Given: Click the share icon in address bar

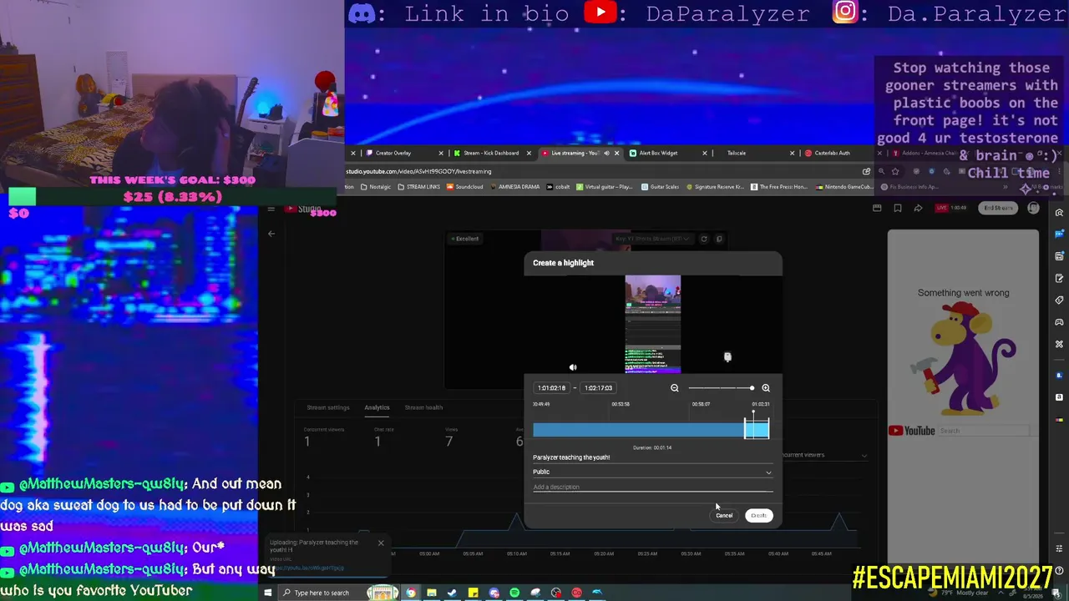Looking at the screenshot, I should [867, 171].
